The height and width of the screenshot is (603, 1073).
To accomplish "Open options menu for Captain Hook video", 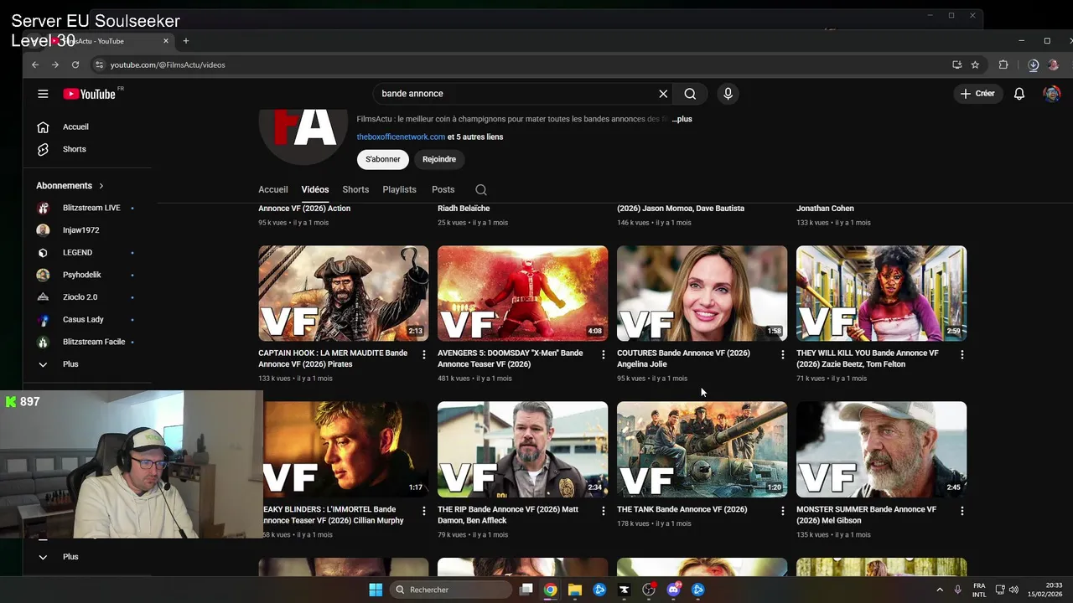I will 423,354.
